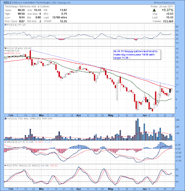The width and height of the screenshot is (185, 191).
Task: Click the +5.37% percent change value
Action: point(167,10)
